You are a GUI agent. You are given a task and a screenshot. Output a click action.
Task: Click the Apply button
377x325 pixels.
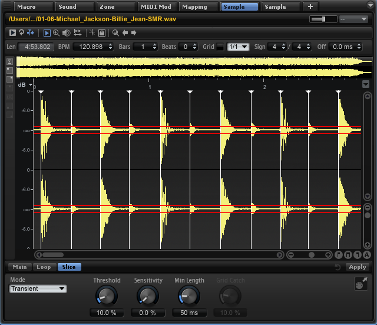point(357,267)
